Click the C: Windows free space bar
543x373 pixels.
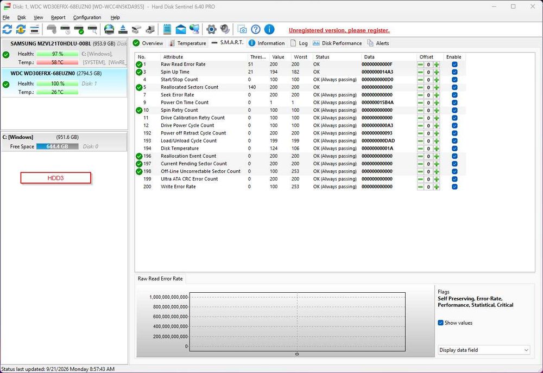pyautogui.click(x=58, y=146)
